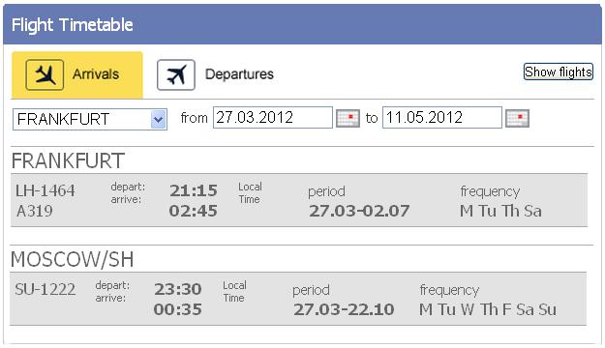Open the calendar picker for the to date

tap(517, 118)
